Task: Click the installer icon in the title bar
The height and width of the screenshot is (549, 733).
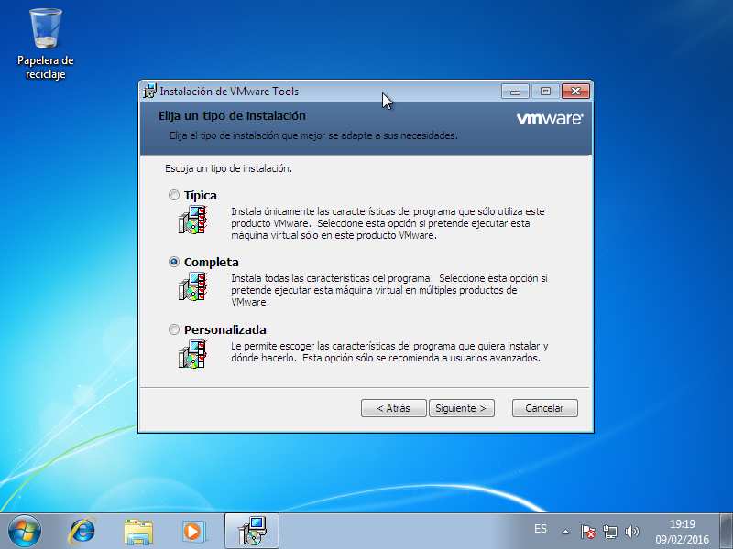Action: 149,91
